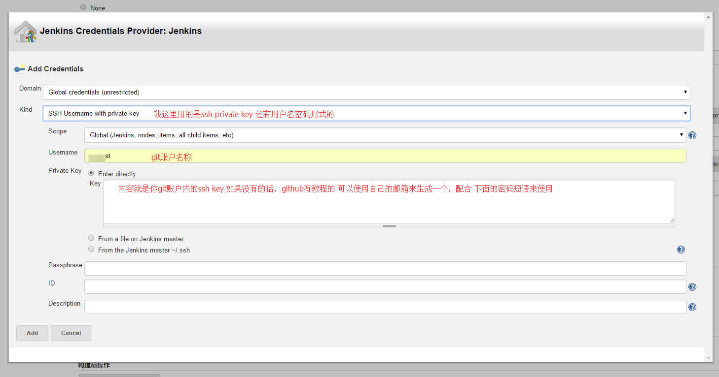Click the Add Credentials key icon
This screenshot has width=719, height=377.
coord(20,69)
